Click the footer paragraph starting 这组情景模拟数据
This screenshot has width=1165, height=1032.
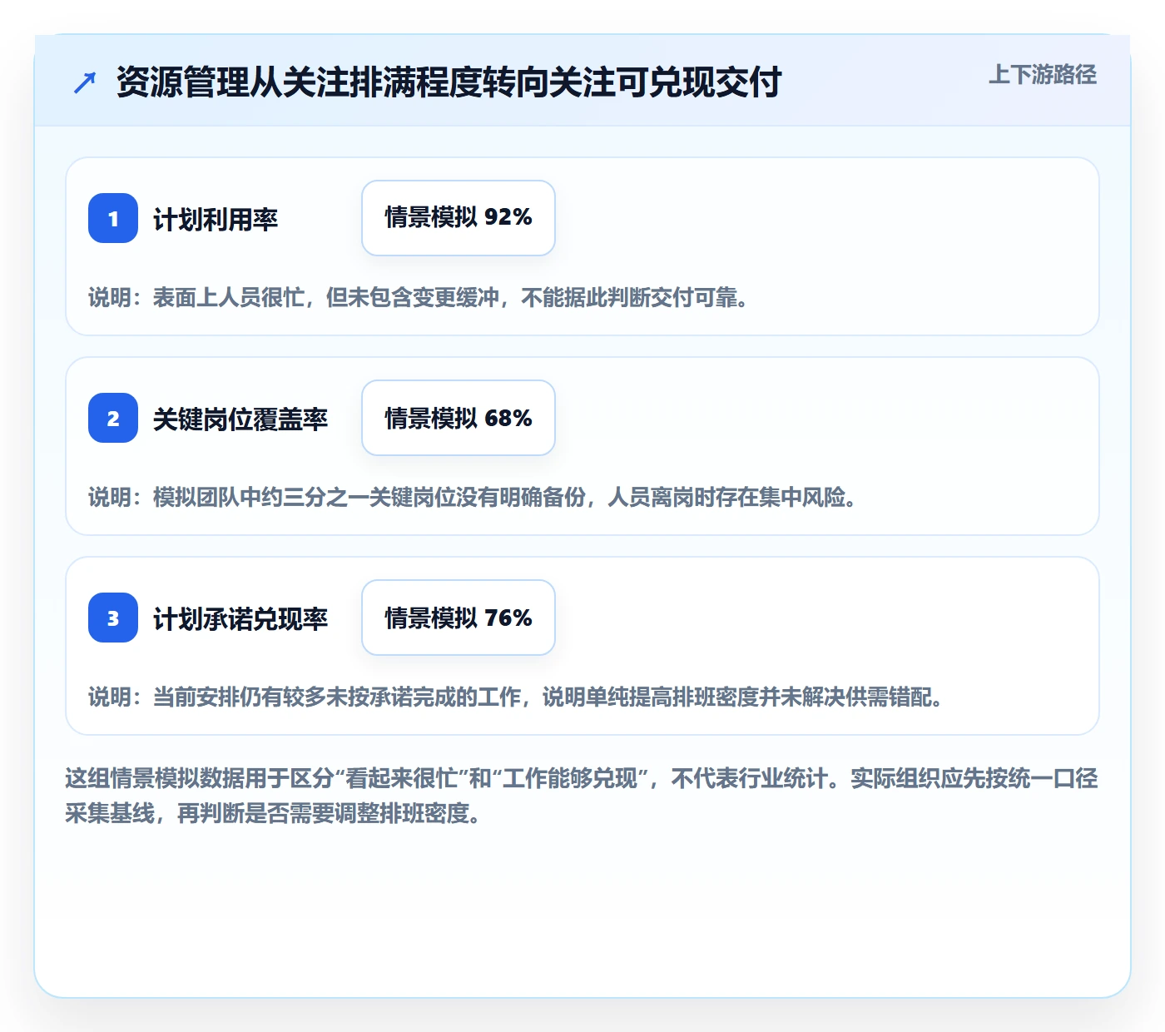[x=582, y=796]
